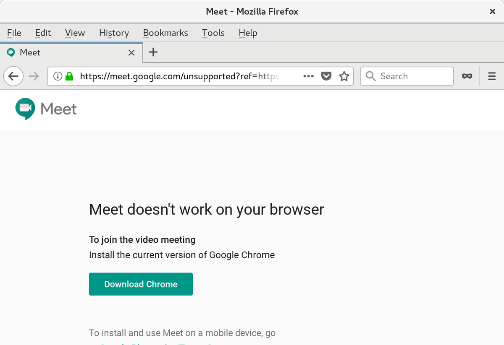Click the 'Meet doesn't work on your browser' heading
Image resolution: width=504 pixels, height=345 pixels.
[207, 209]
